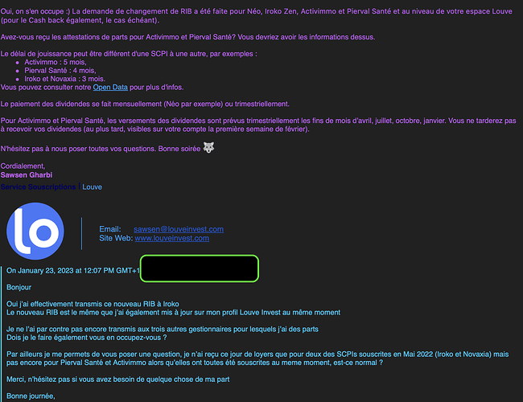Click the Pierval Santé : 4 mois bullet

tap(60, 71)
